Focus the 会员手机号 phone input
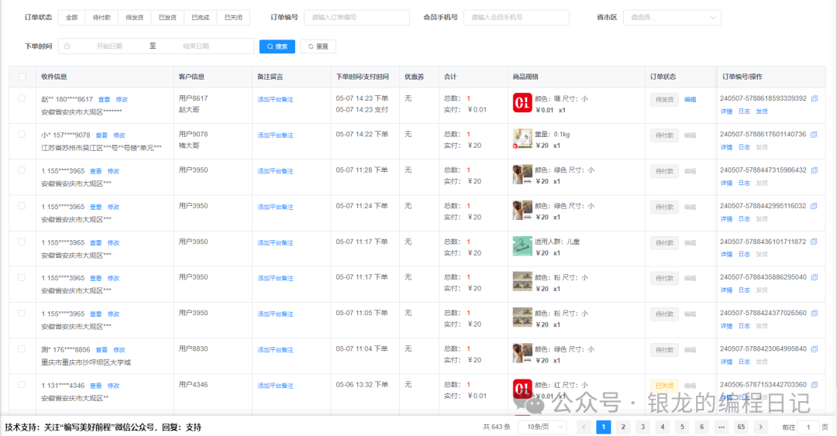The image size is (837, 436). point(516,18)
